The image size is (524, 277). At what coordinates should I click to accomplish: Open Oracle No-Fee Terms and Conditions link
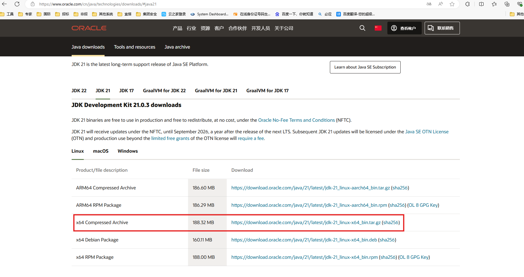click(x=296, y=120)
